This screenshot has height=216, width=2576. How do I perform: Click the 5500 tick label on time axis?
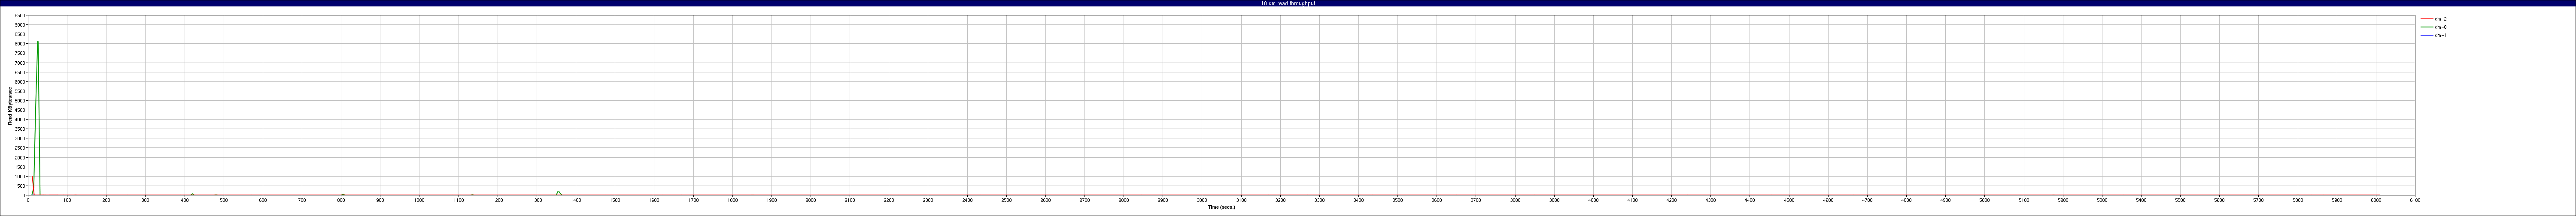2180,200
